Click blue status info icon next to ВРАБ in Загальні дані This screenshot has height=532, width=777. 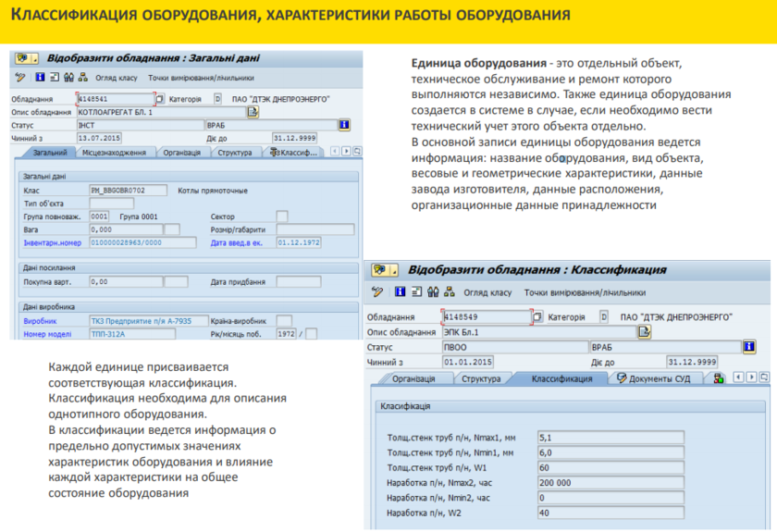344,124
